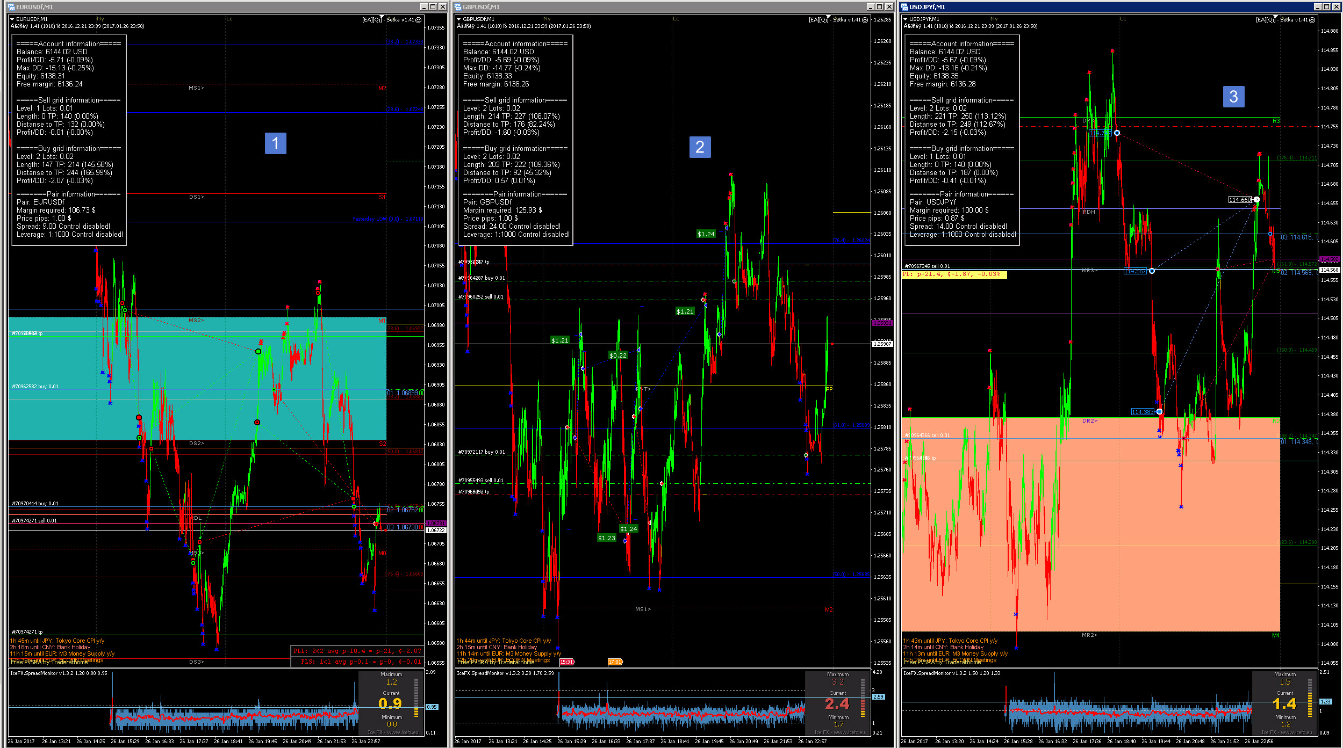Minimize the EURUSDf,M1 chart window
Viewport: 1343px width, 748px height.
pyautogui.click(x=423, y=7)
